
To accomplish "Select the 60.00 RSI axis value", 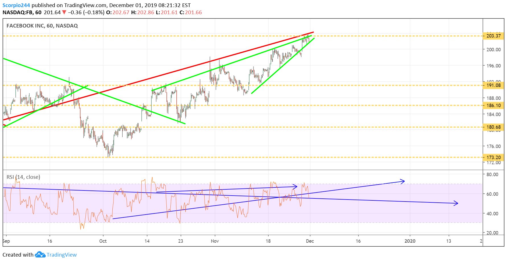I will [492, 194].
